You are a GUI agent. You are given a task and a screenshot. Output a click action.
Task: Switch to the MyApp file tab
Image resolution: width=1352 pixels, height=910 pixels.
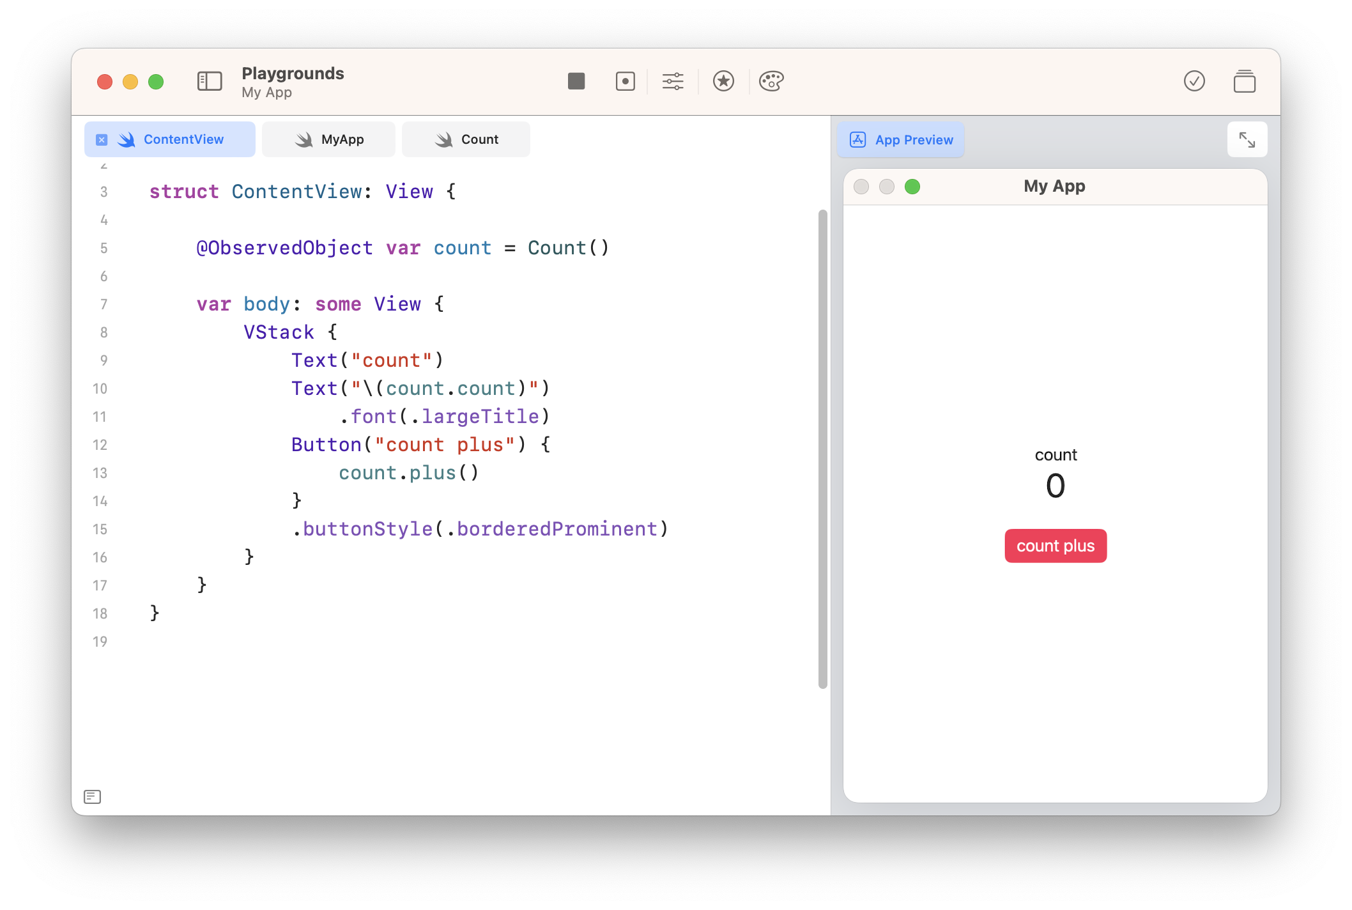pyautogui.click(x=329, y=139)
